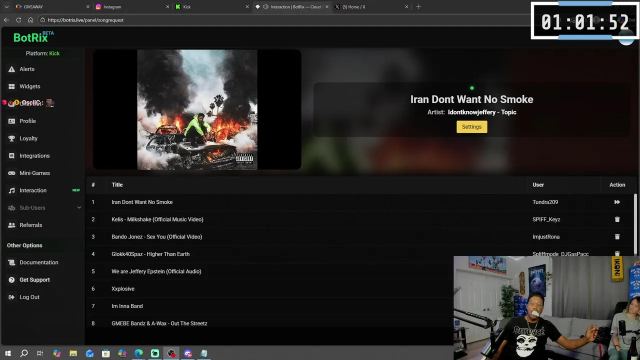Viewport: 640px width, 360px height.
Task: Open the Referrals people icon
Action: click(11, 225)
